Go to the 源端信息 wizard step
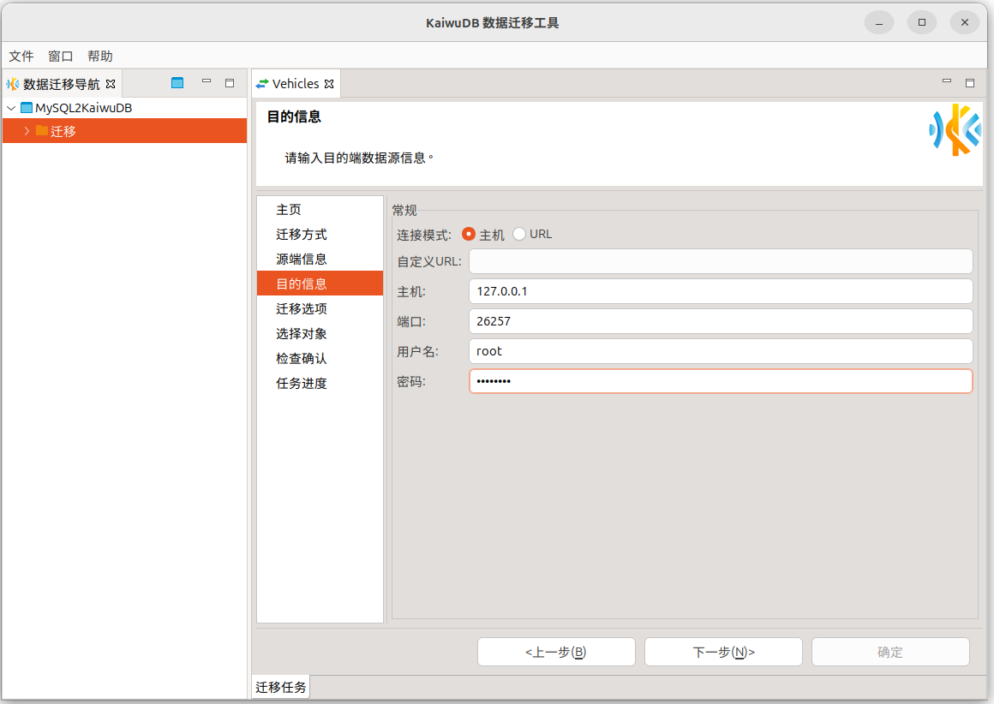The width and height of the screenshot is (994, 704). (302, 259)
